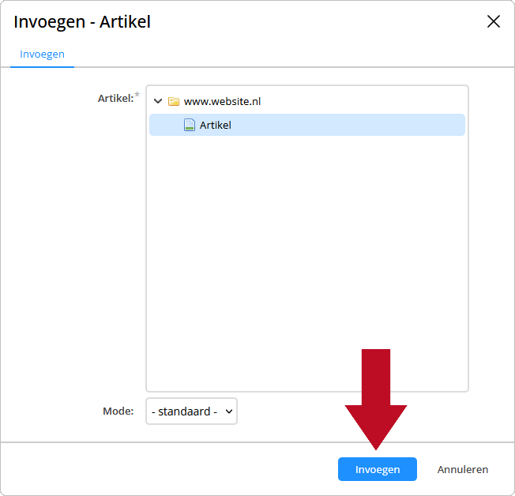The width and height of the screenshot is (515, 496).
Task: Click the Artikel document icon
Action: [x=190, y=125]
